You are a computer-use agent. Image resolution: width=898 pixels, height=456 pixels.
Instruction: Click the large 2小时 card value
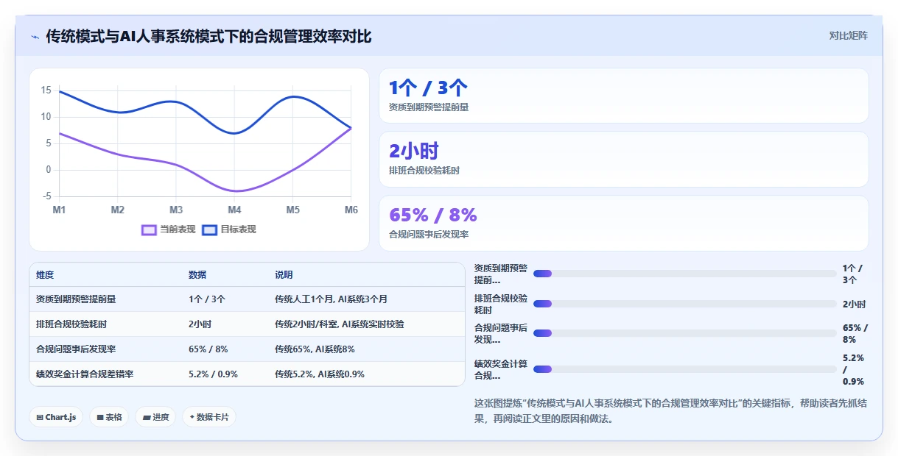[414, 152]
